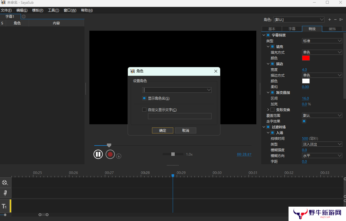
Task: Open the 工具 menu
Action: pos(53,10)
